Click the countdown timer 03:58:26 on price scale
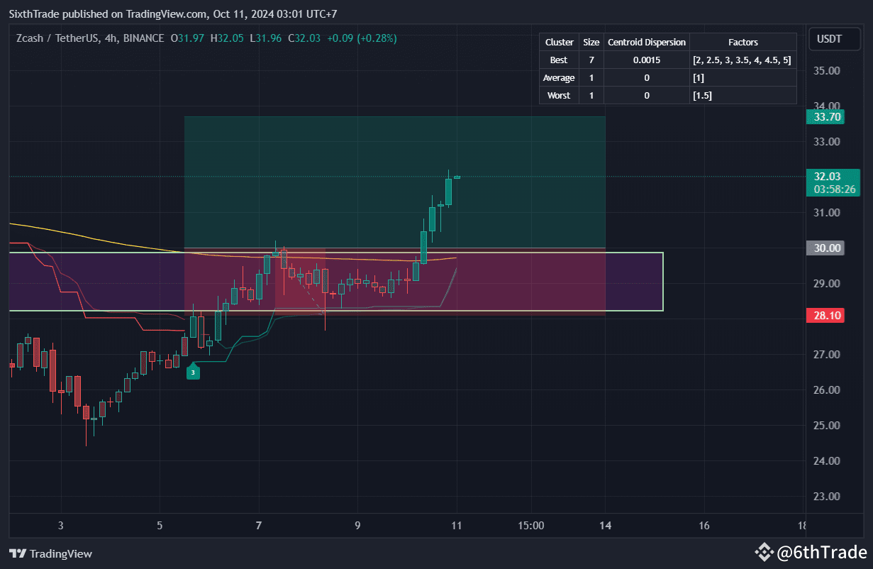 (833, 189)
